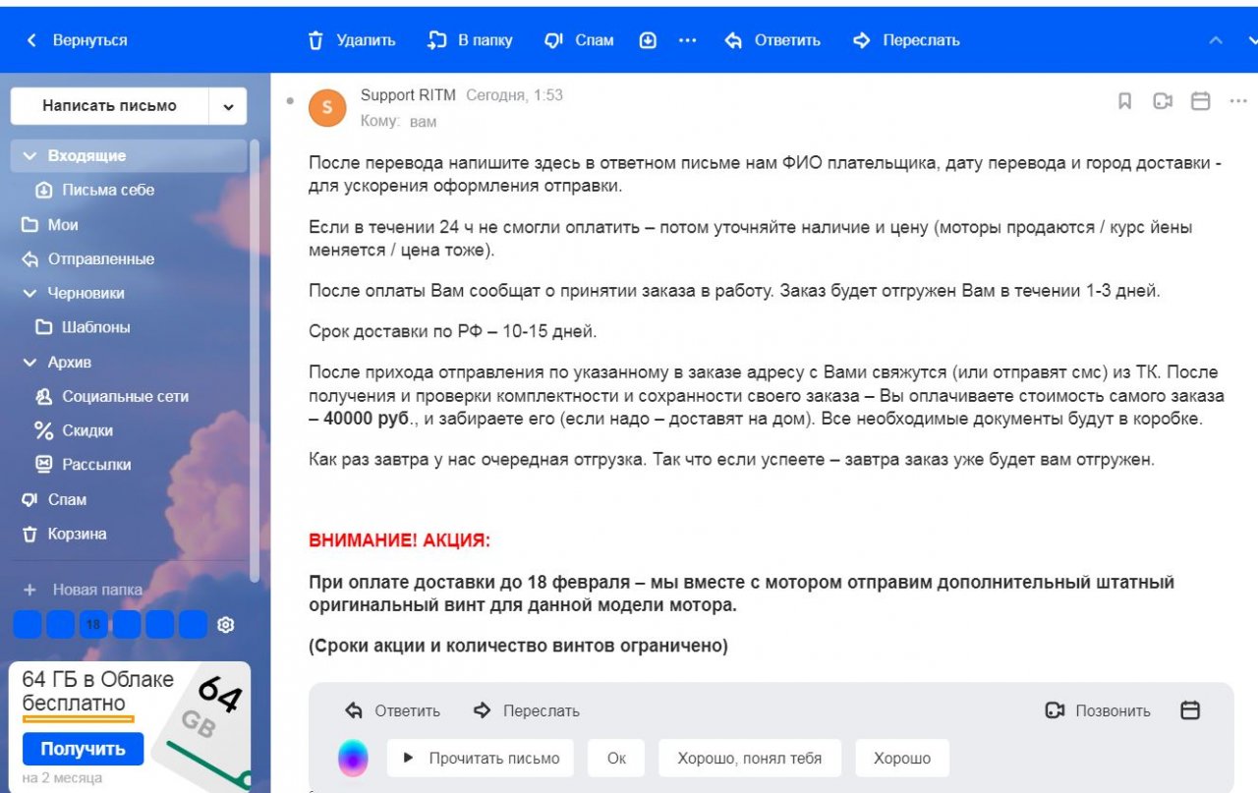
Task: Click the Delete trash icon in toolbar
Action: point(315,40)
